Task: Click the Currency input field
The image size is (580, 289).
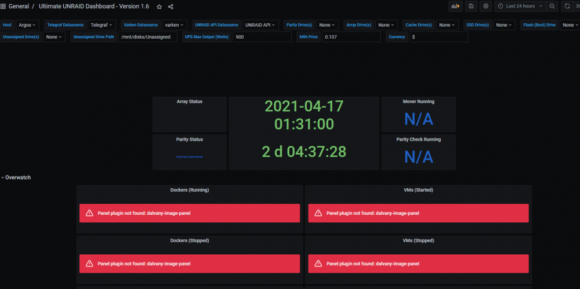Action: tap(438, 37)
